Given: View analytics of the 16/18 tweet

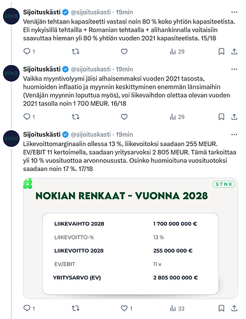Looking at the screenshot, I should pos(177,117).
